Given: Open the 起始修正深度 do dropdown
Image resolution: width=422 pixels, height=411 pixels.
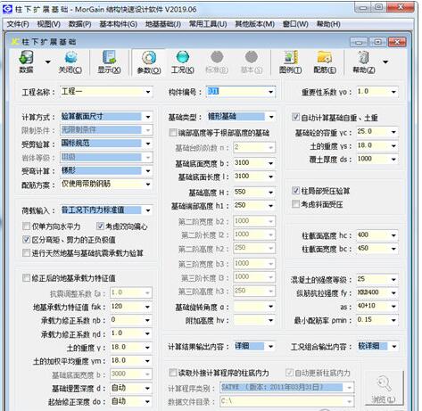Looking at the screenshot, I should (x=147, y=401).
